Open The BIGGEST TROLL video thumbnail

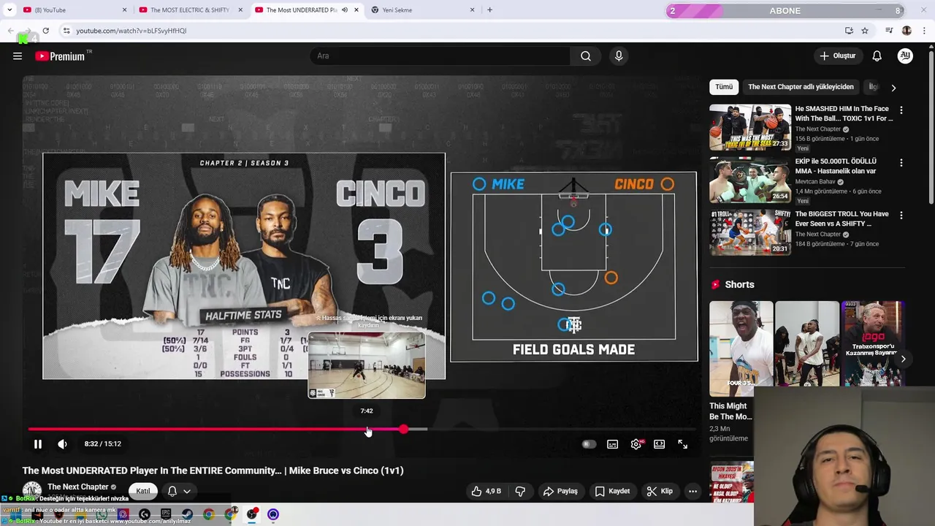(749, 232)
